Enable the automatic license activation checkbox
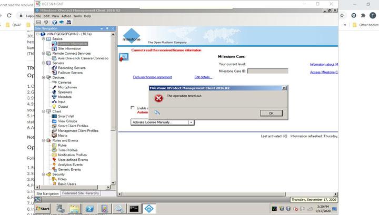 [133, 108]
